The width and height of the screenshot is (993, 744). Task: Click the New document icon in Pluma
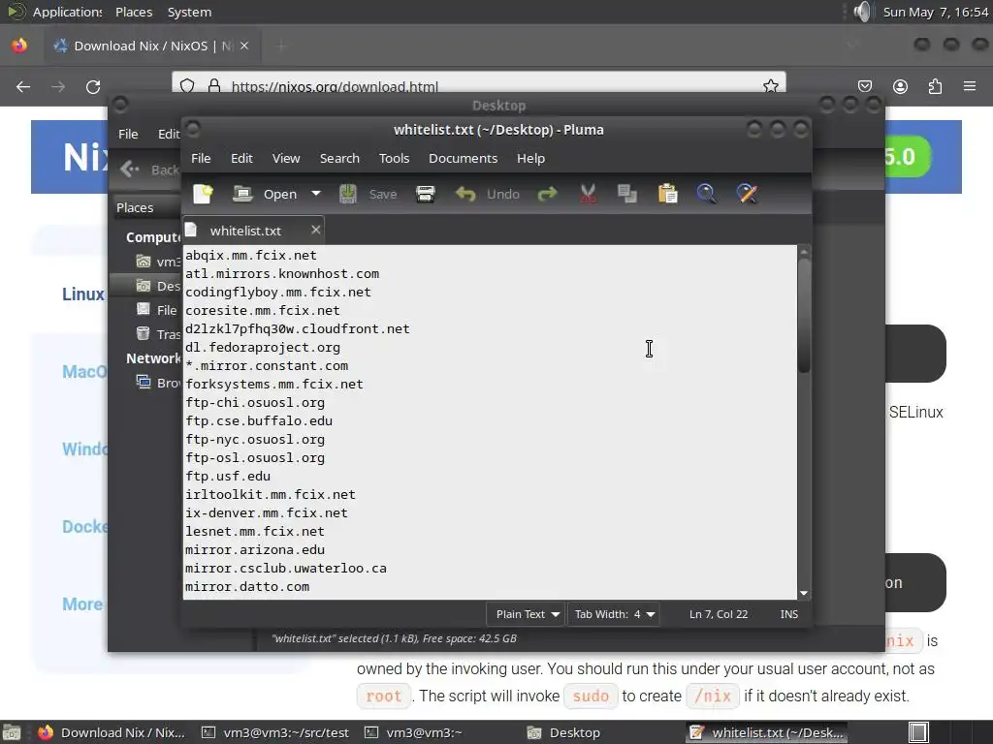[203, 194]
